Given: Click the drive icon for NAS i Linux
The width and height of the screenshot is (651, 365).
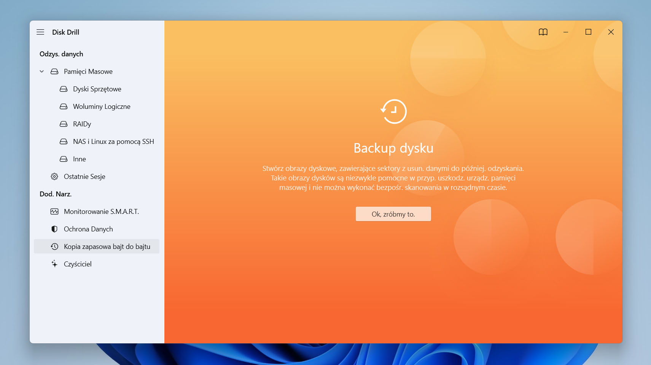Looking at the screenshot, I should pyautogui.click(x=64, y=142).
